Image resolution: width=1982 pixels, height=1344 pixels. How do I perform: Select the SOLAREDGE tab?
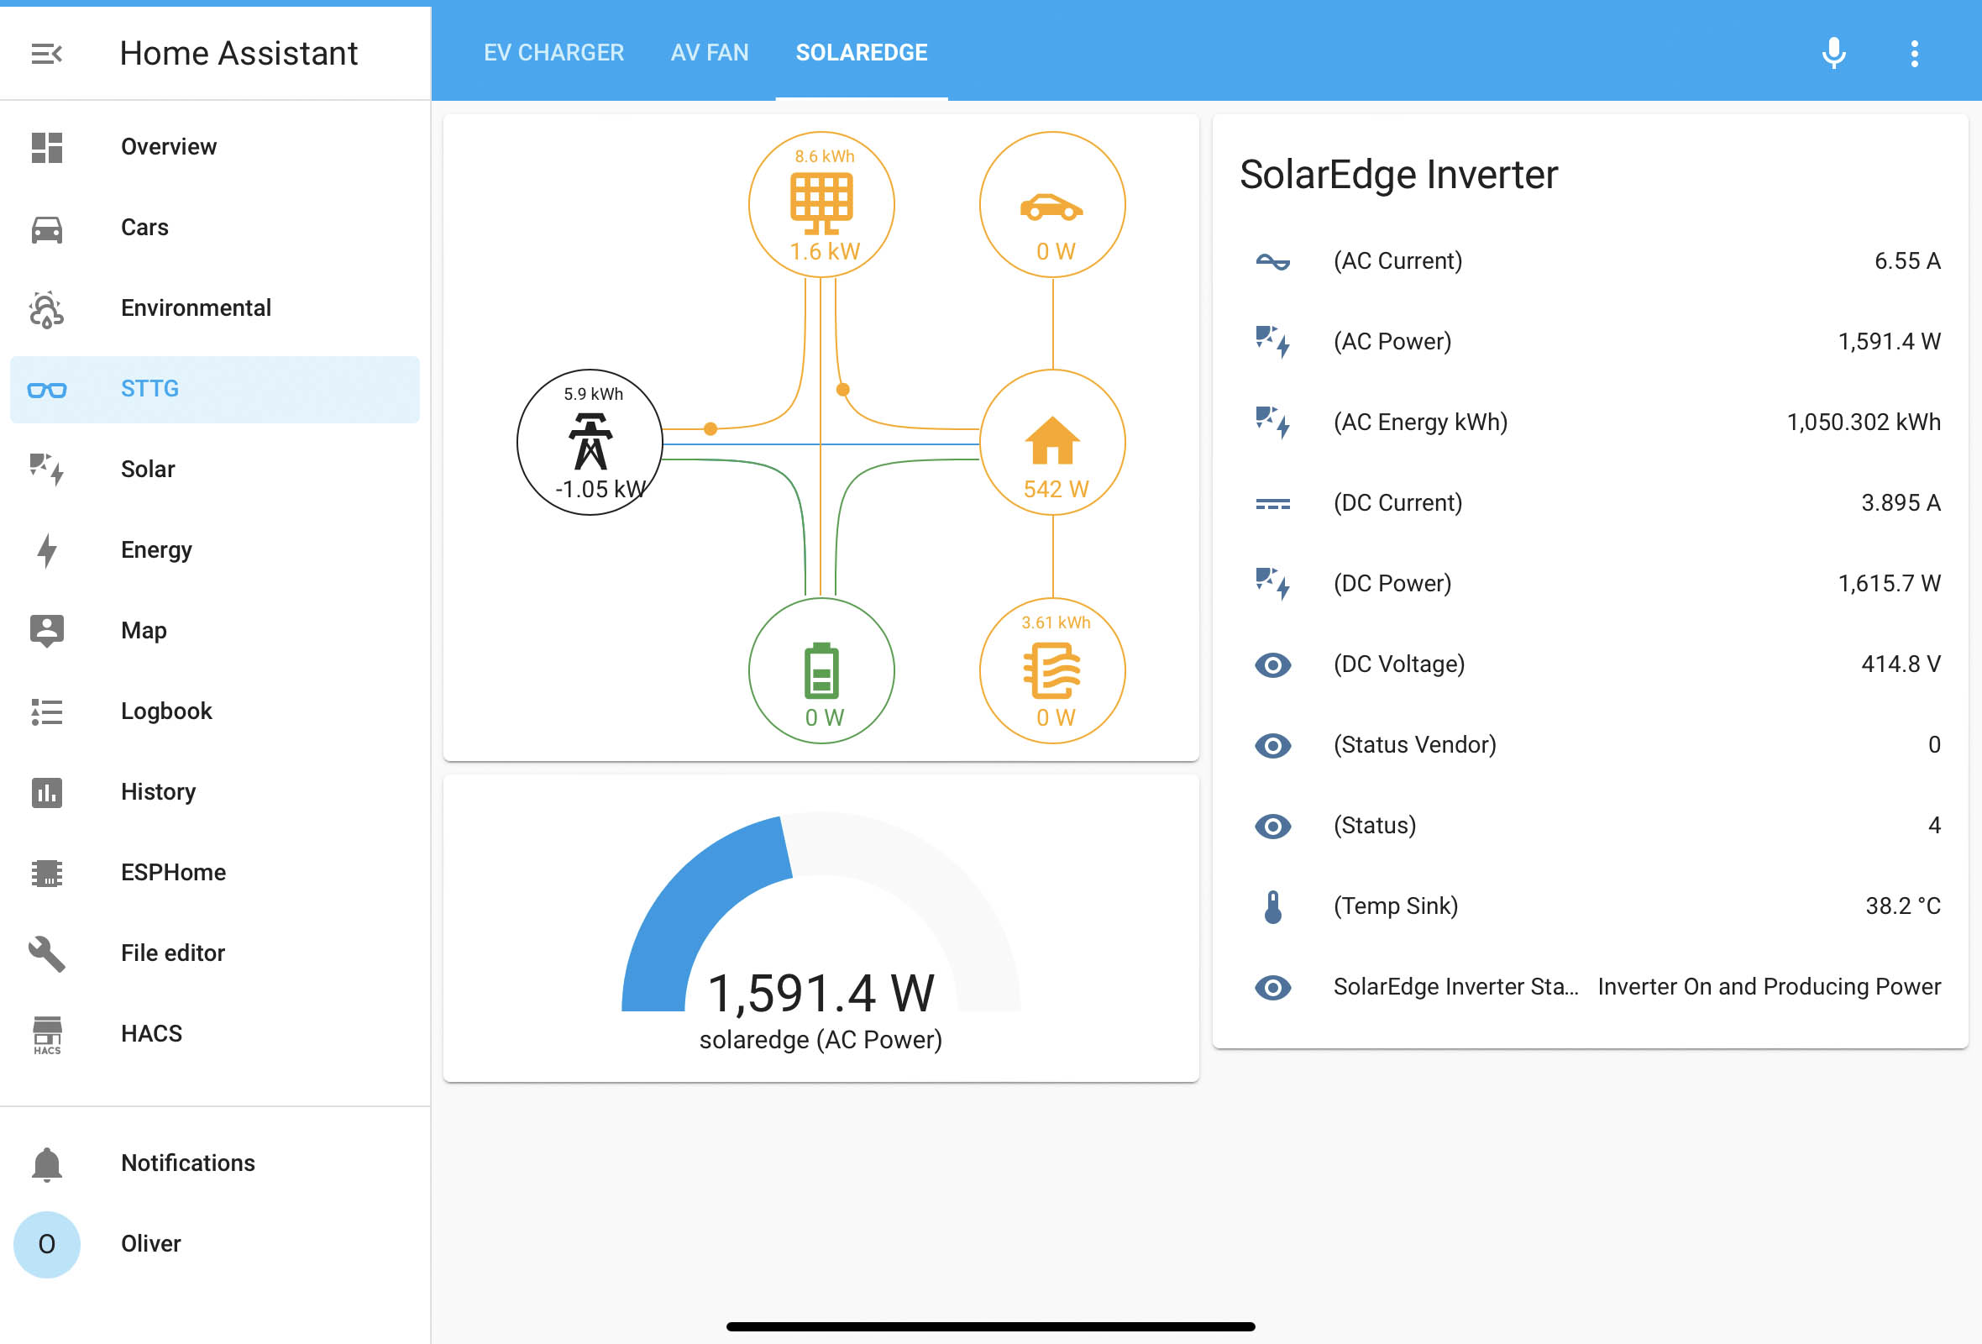(x=862, y=53)
